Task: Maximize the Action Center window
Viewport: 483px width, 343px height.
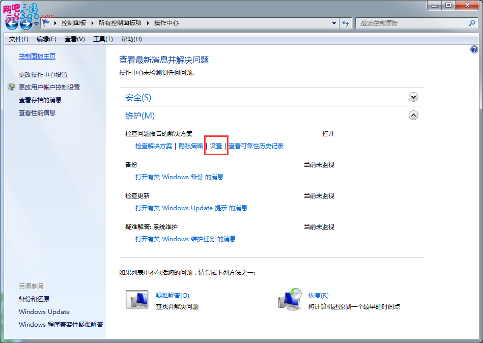Action: click(448, 6)
